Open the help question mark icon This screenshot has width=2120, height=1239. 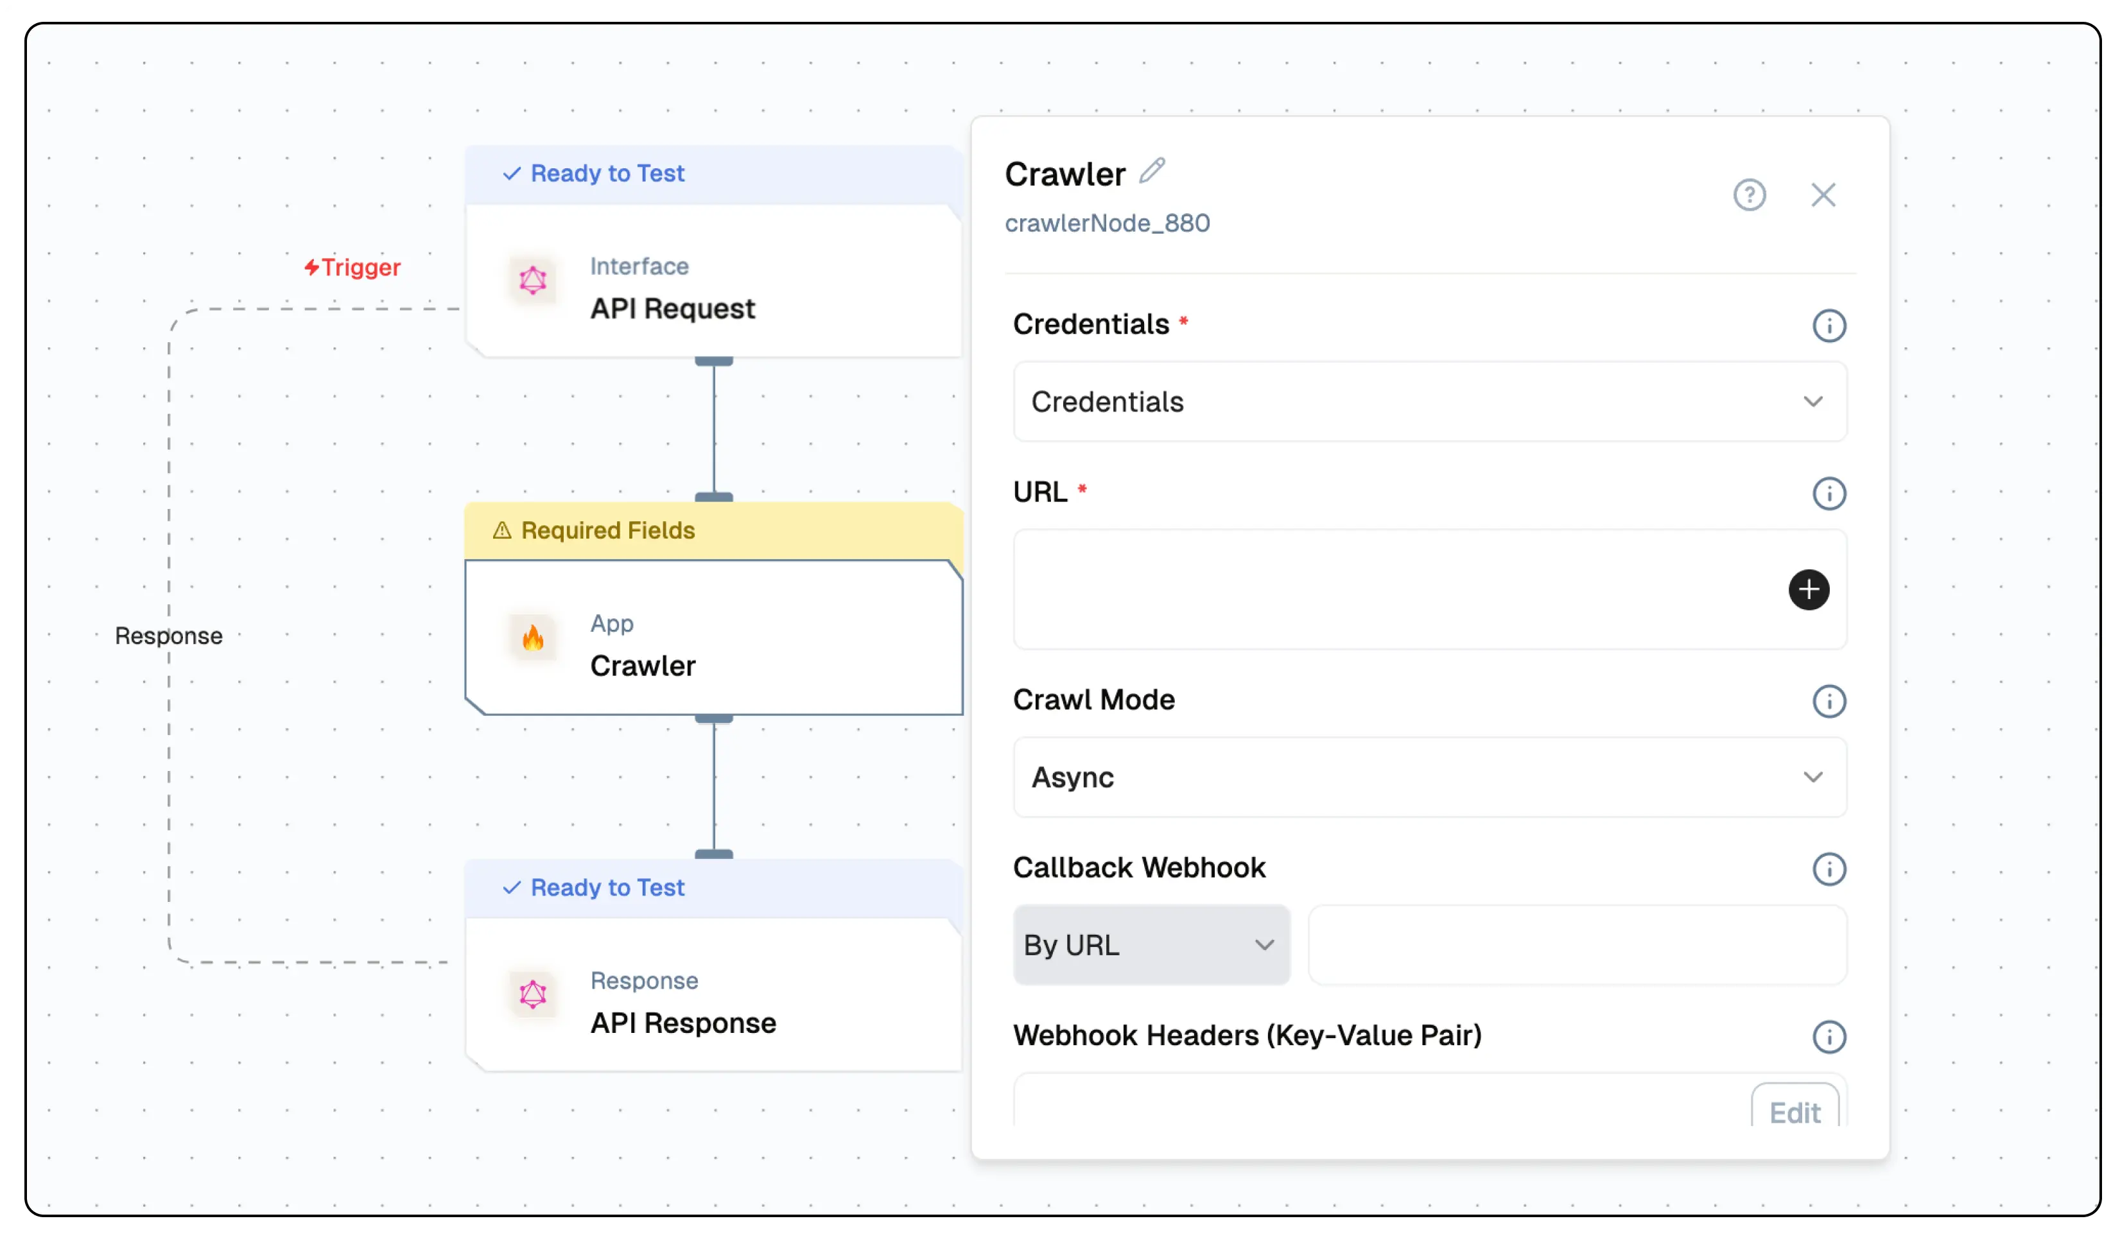coord(1749,195)
